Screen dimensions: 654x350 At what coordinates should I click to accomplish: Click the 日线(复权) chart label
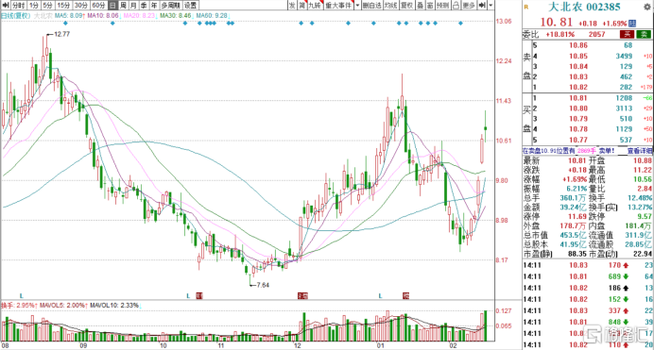(16, 15)
